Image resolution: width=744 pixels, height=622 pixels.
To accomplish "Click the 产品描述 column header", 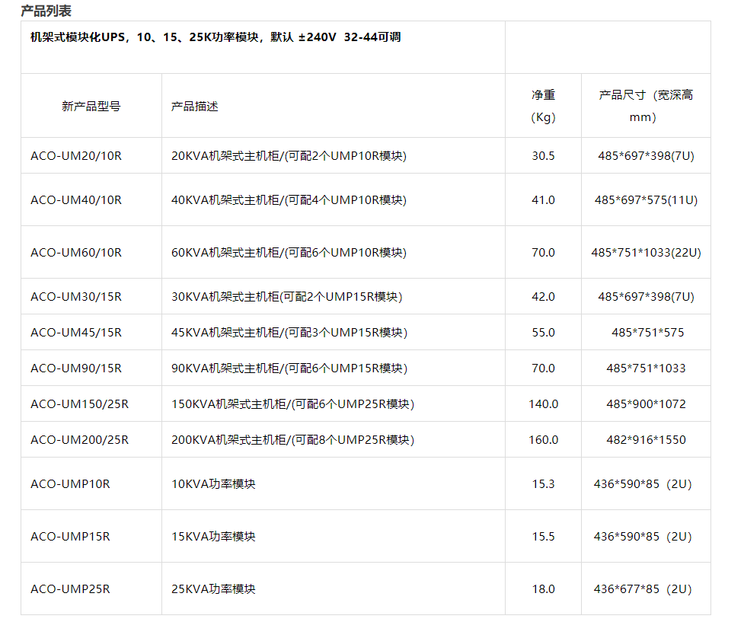I will (195, 107).
